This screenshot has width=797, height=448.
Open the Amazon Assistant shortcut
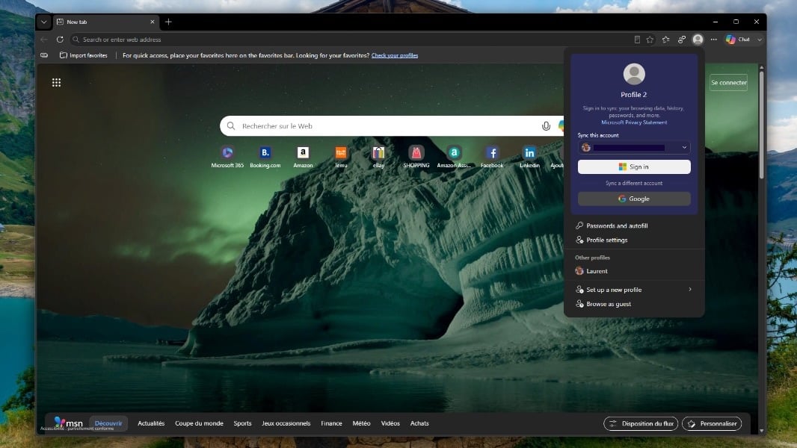coord(454,157)
